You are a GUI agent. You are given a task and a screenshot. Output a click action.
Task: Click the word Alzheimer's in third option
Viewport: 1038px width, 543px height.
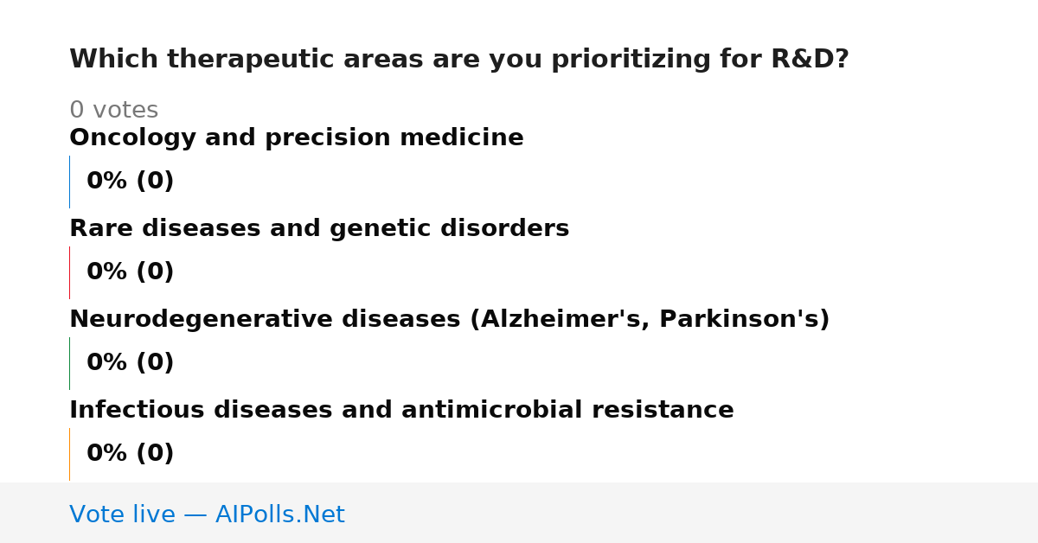coord(561,320)
